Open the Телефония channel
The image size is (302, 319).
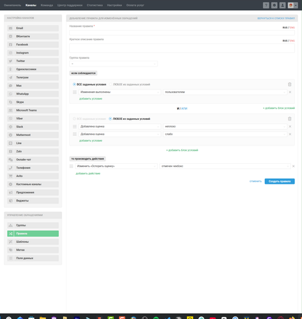[33, 168]
